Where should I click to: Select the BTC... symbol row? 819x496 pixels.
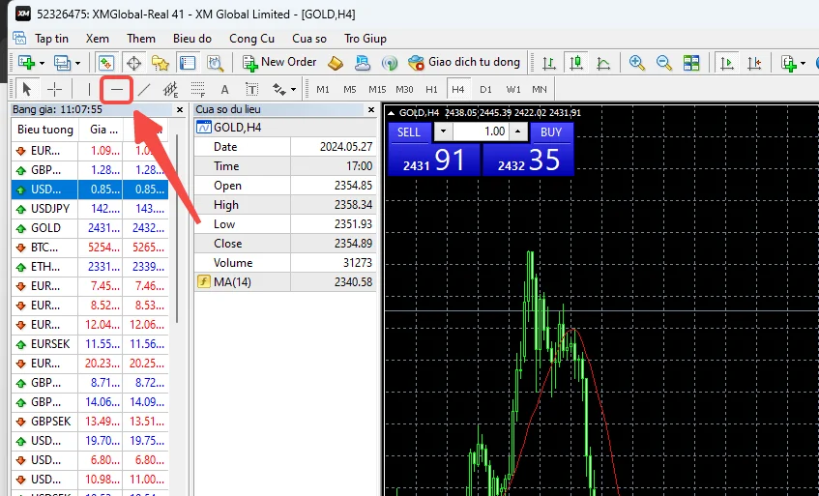click(x=90, y=248)
